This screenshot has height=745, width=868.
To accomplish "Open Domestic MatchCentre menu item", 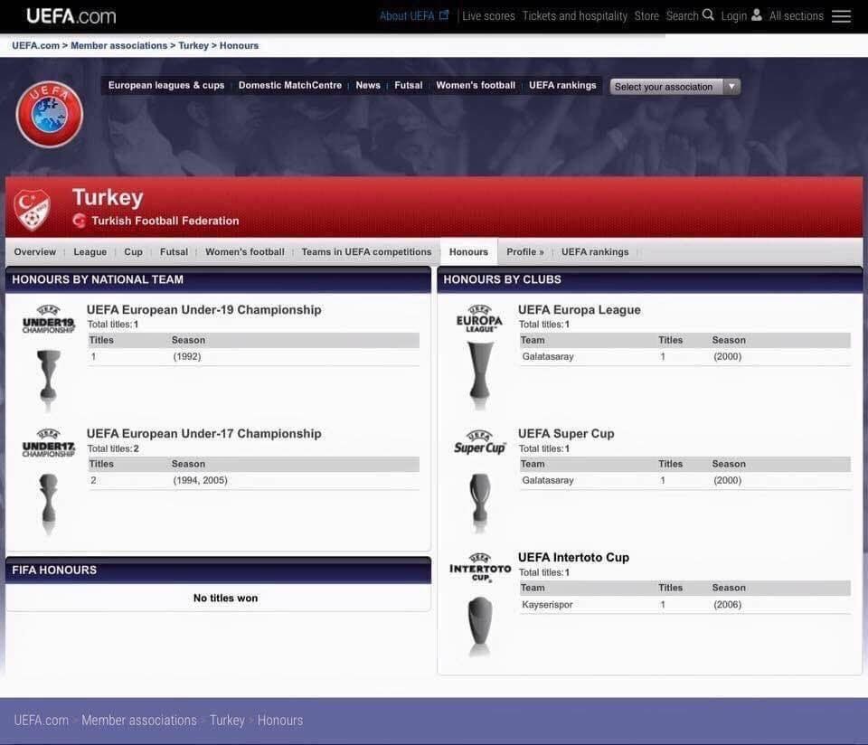I will click(x=289, y=86).
